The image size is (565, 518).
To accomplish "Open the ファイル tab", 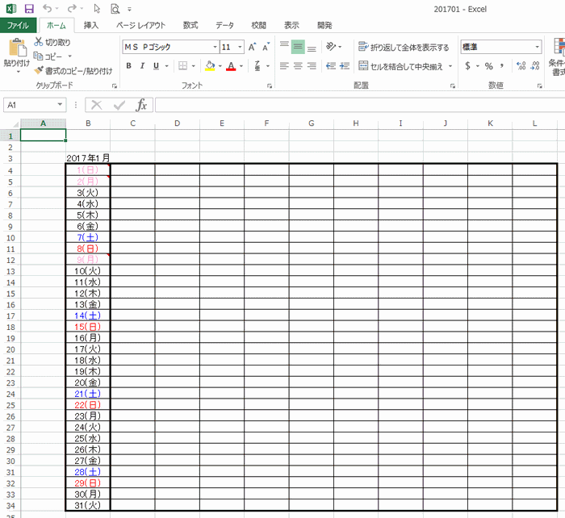I will (x=18, y=25).
